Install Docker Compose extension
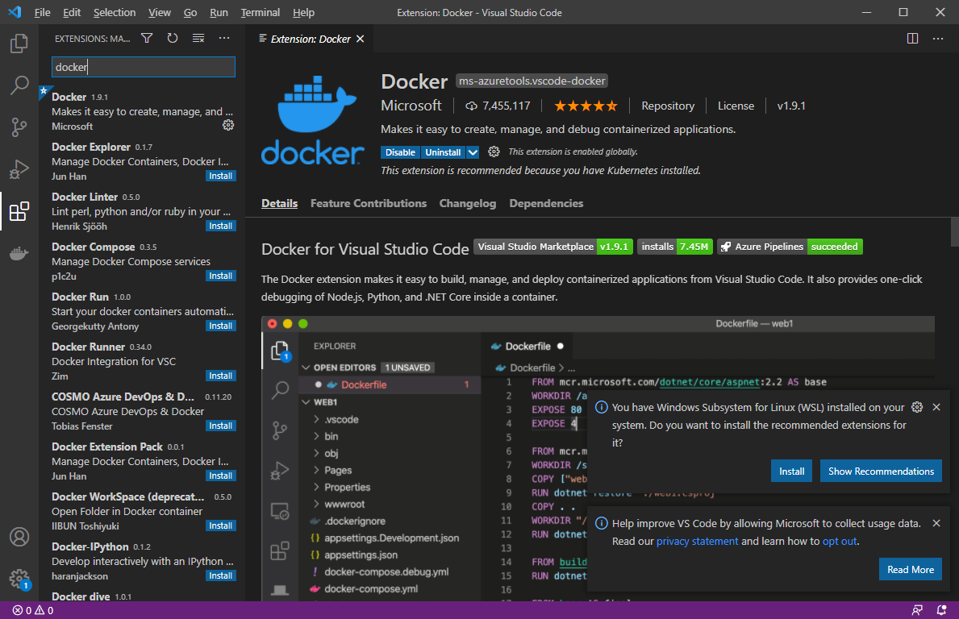The image size is (959, 619). coord(220,276)
